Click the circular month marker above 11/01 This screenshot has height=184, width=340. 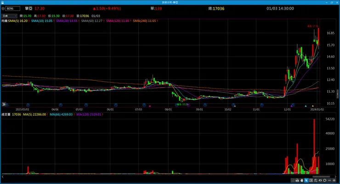(x=262, y=105)
